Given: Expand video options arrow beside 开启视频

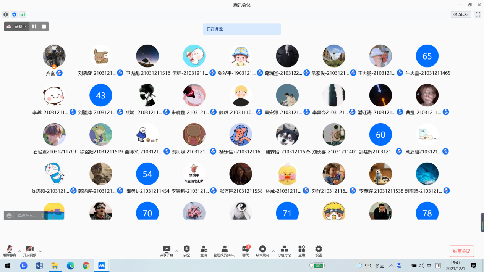Looking at the screenshot, I should 40,251.
